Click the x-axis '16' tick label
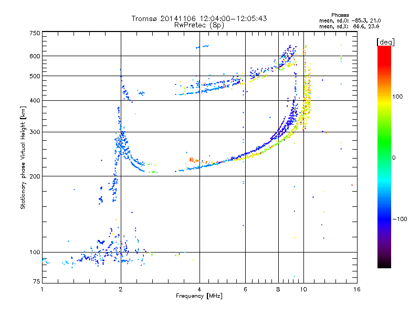 click(357, 289)
